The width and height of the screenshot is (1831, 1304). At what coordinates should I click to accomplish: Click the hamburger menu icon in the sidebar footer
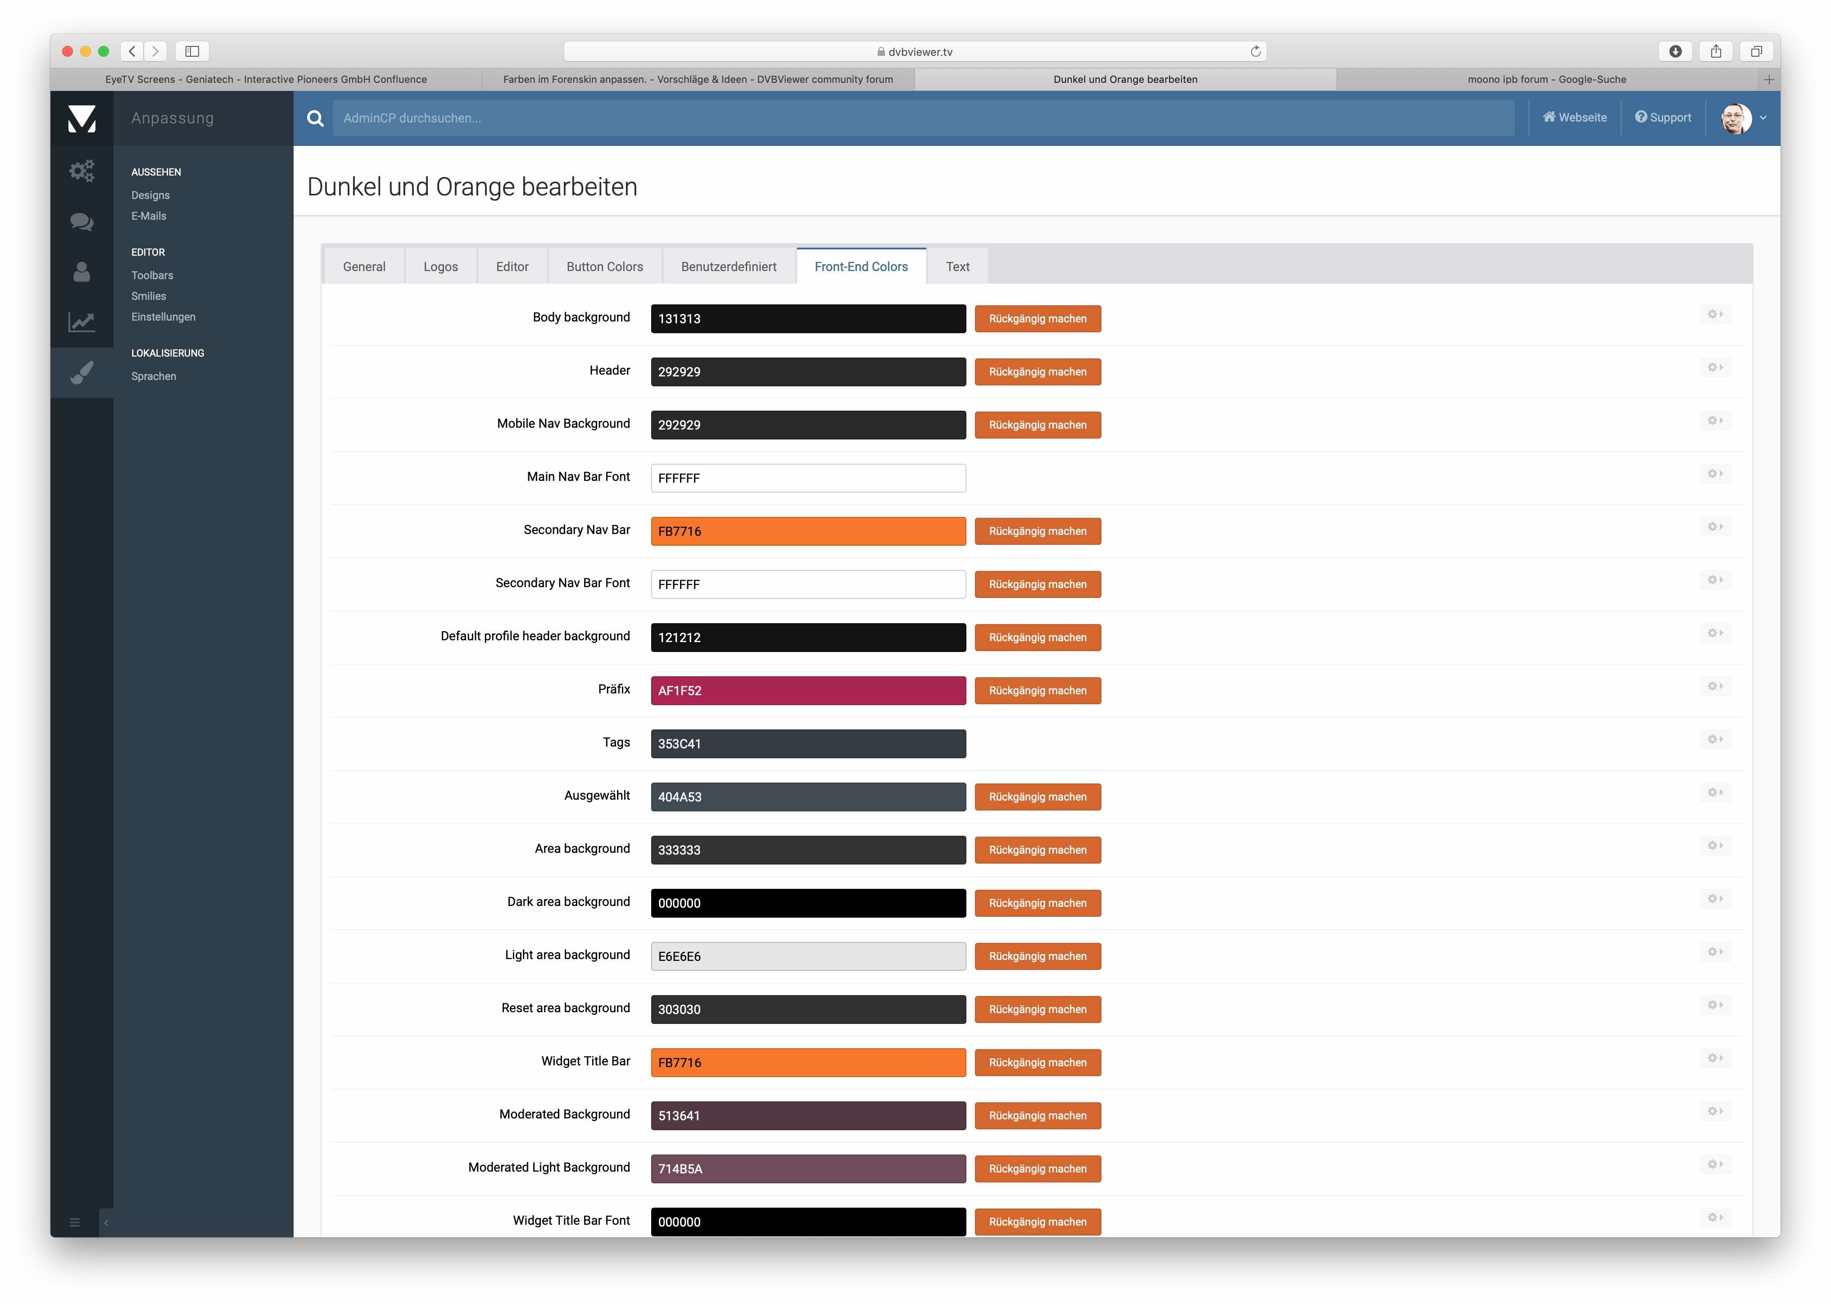[x=75, y=1222]
